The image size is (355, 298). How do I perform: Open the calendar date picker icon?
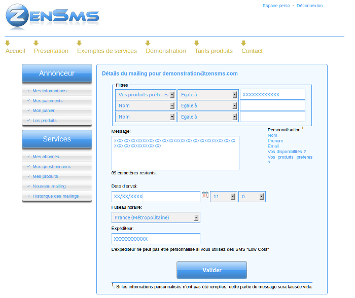[x=205, y=195]
